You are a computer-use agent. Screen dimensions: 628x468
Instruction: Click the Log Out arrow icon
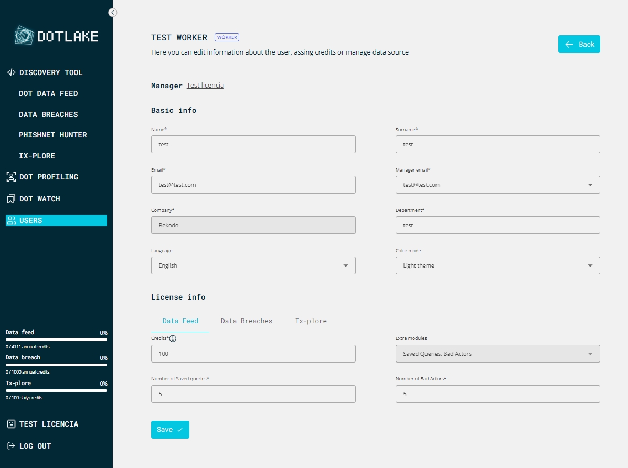(11, 446)
